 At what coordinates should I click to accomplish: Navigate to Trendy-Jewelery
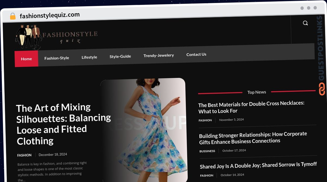pos(159,55)
